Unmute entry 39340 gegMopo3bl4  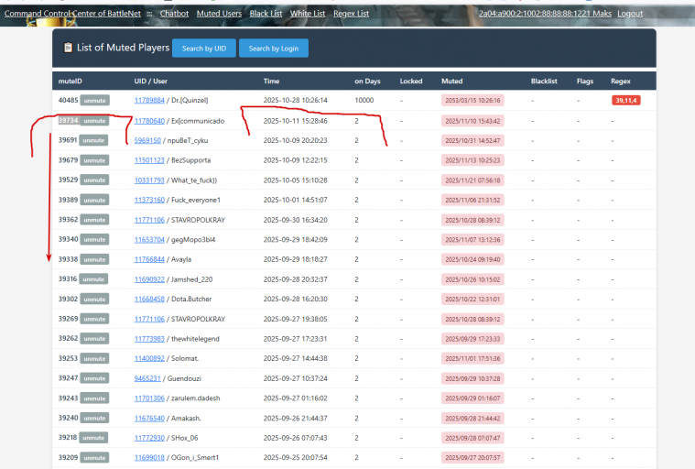click(95, 239)
